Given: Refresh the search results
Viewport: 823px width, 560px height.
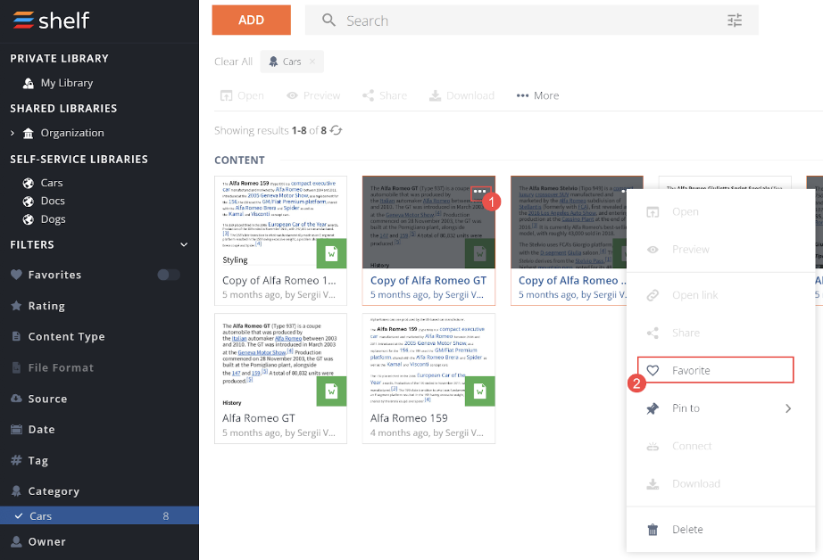Looking at the screenshot, I should (337, 128).
